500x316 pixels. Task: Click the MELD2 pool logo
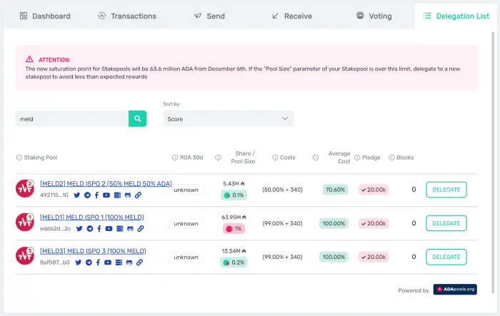[x=25, y=188]
